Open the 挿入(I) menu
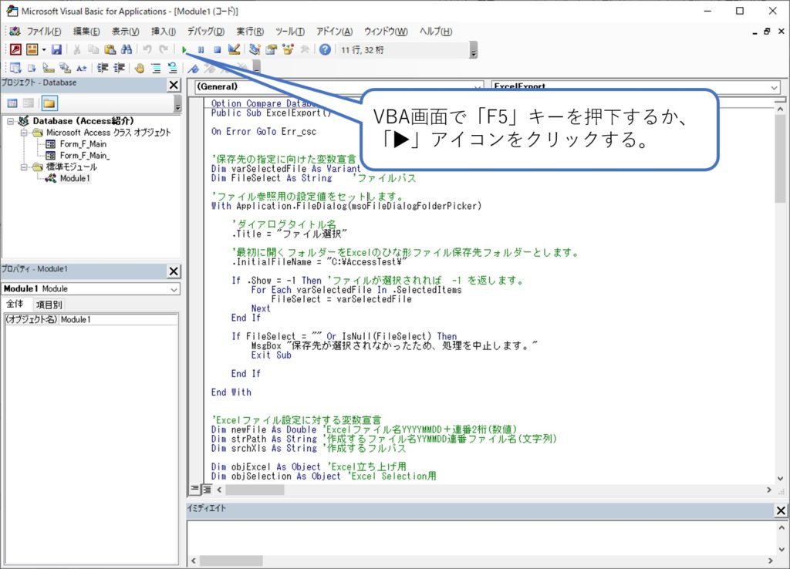790x569 pixels. tap(164, 31)
